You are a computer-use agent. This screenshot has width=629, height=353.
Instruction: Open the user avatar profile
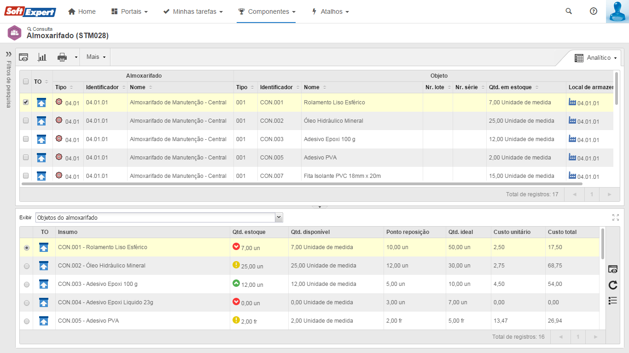[x=617, y=11]
